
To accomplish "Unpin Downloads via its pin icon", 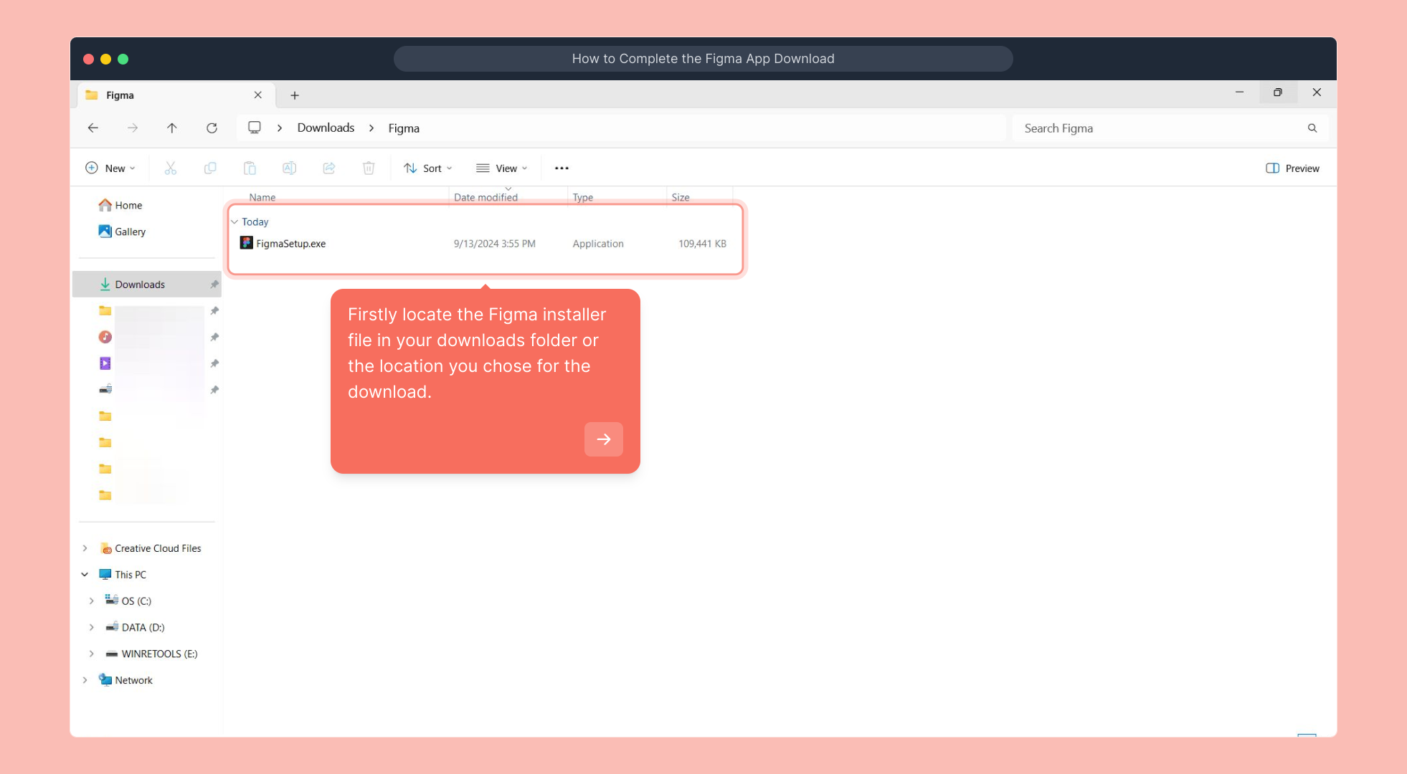I will 214,285.
